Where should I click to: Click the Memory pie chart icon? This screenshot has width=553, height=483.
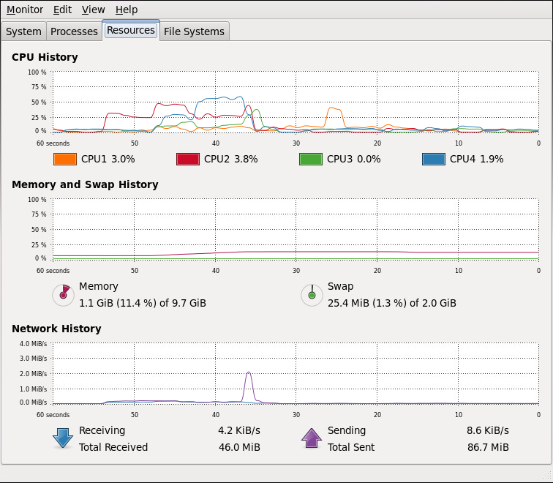pos(64,296)
